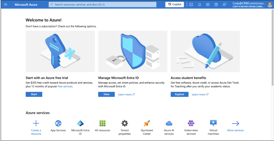Image resolution: width=274 pixels, height=141 pixels.
Task: Click the Virtual machines label
Action: [x=213, y=132]
